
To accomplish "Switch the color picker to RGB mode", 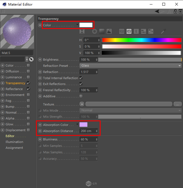I will pos(122,31).
